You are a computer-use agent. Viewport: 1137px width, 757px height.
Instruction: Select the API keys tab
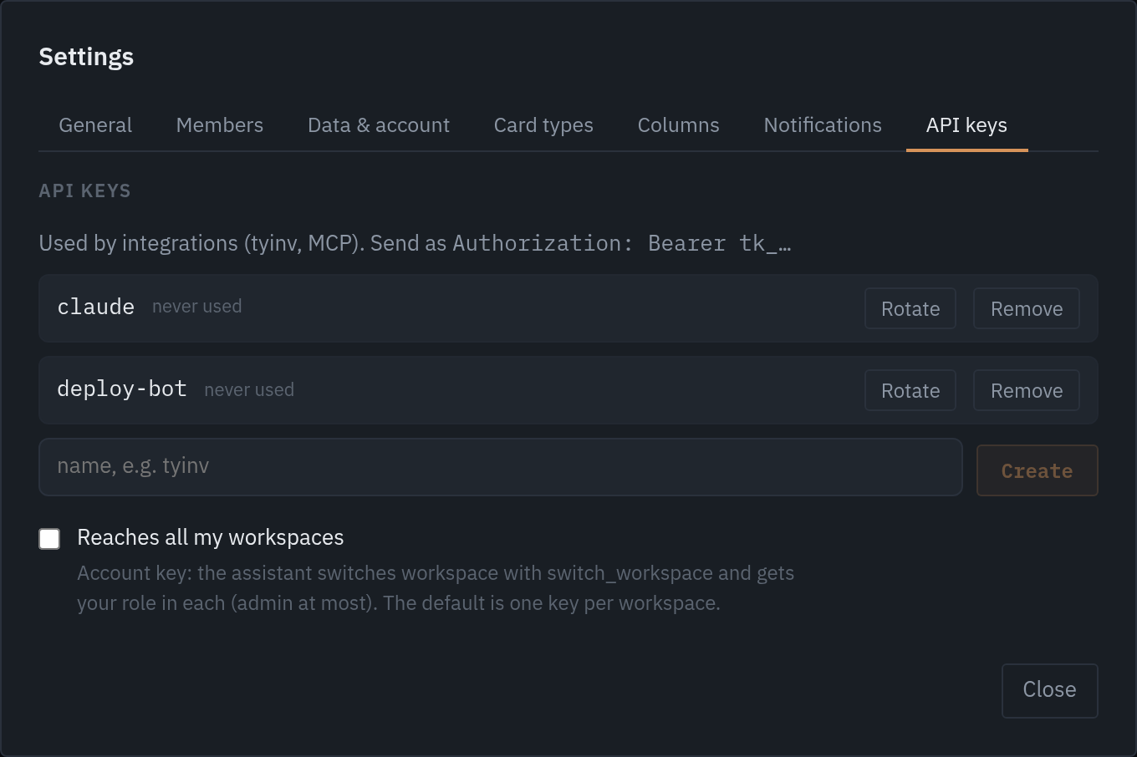[x=966, y=125]
